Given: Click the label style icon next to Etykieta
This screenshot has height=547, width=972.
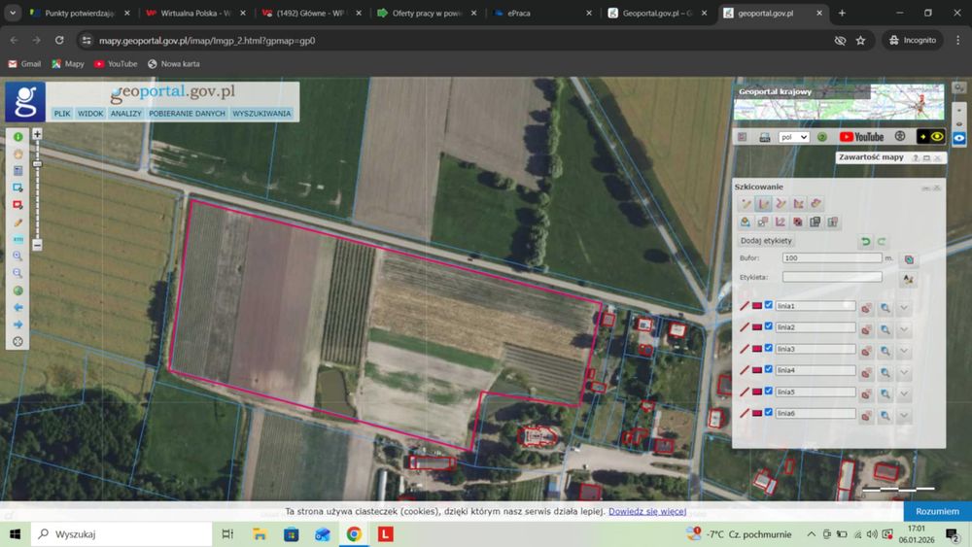Looking at the screenshot, I should point(908,280).
